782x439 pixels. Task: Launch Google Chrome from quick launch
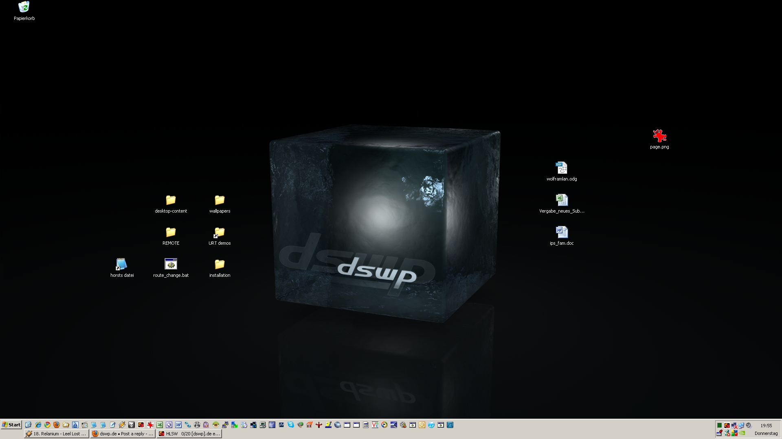tap(47, 425)
